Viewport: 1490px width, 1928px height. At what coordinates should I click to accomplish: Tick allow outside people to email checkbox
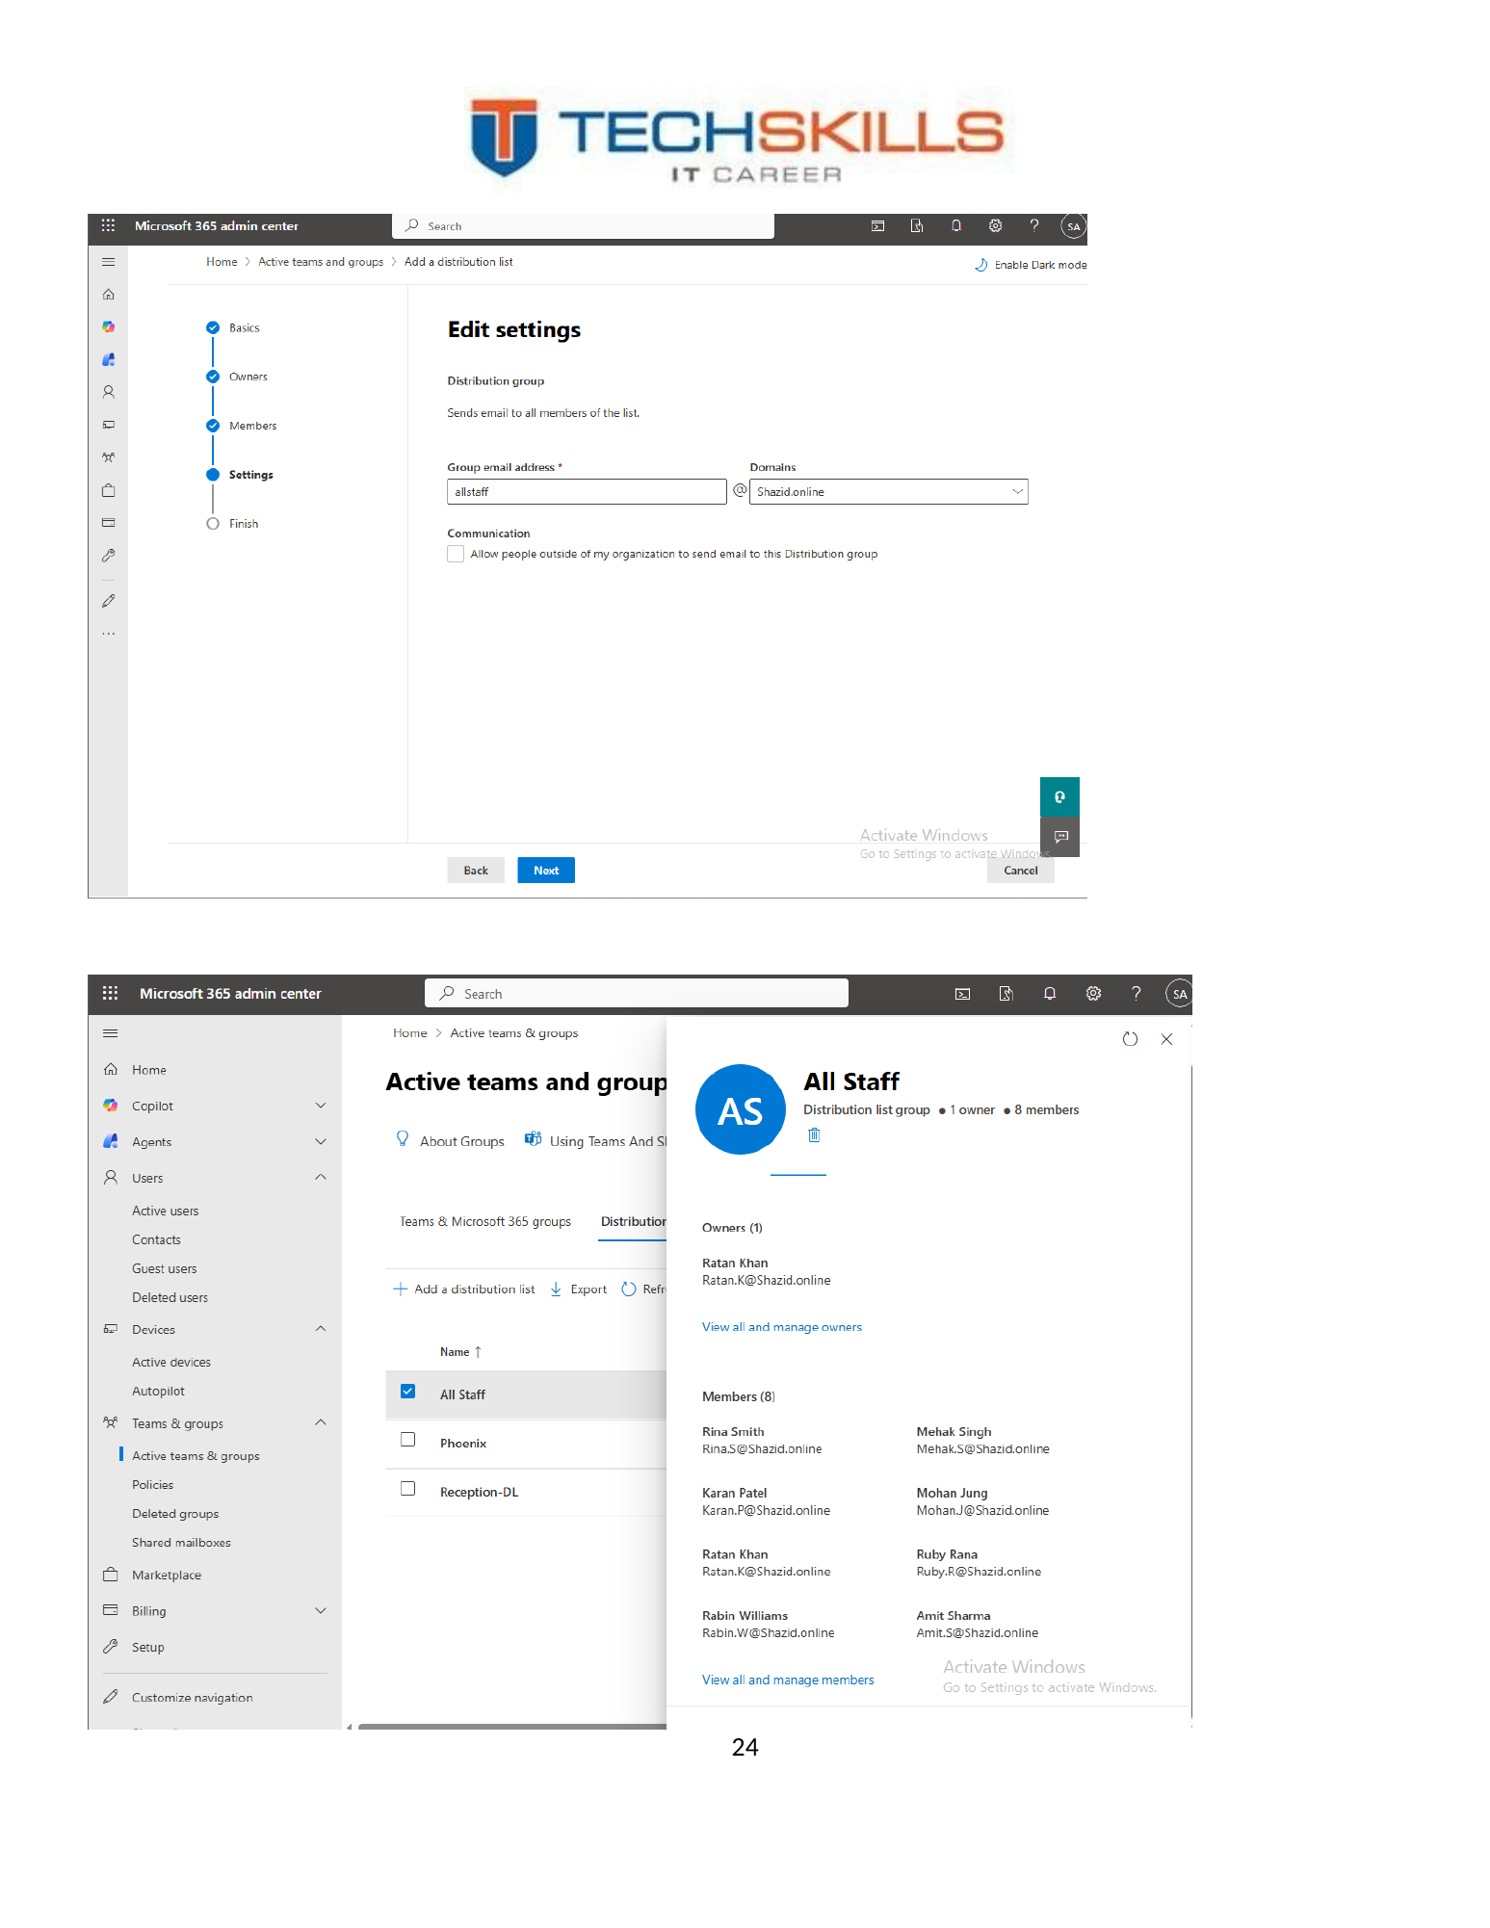click(x=456, y=554)
